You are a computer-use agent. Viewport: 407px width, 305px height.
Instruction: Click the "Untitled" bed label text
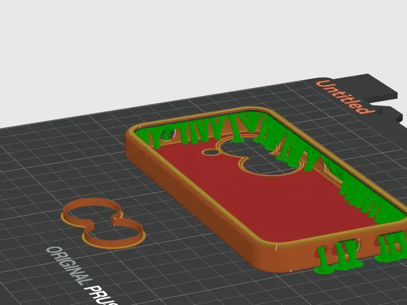(345, 97)
